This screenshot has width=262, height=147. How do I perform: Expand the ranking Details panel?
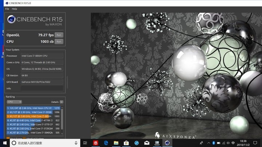[x=61, y=102]
